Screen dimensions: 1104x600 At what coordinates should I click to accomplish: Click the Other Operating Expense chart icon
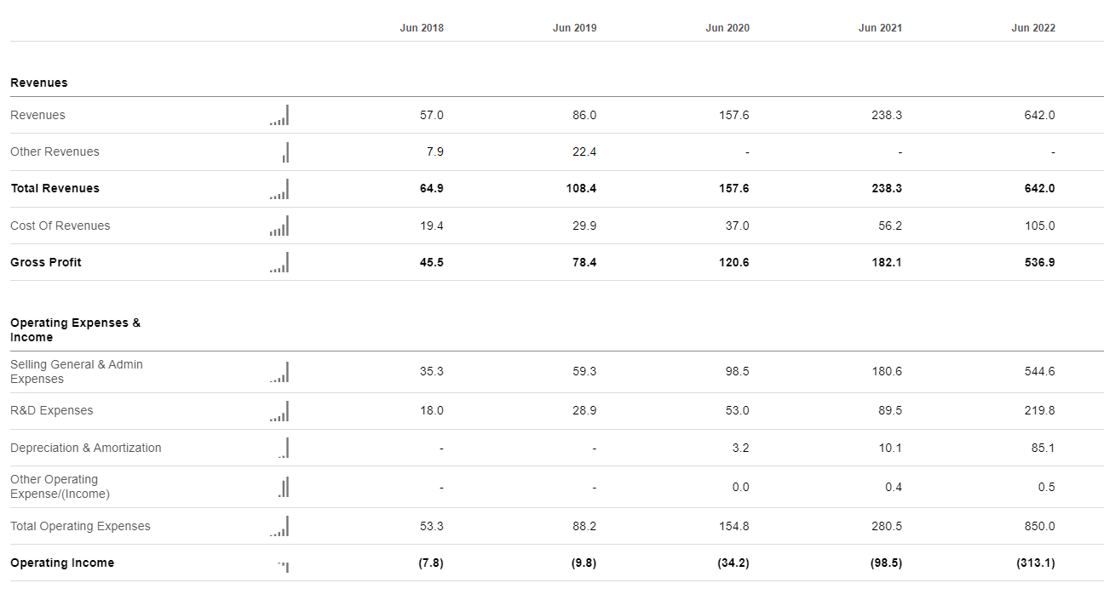[284, 487]
